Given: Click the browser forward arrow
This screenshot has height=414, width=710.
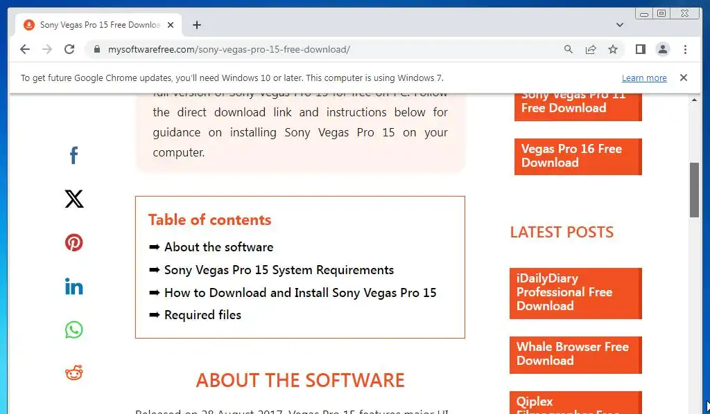Looking at the screenshot, I should tap(47, 49).
